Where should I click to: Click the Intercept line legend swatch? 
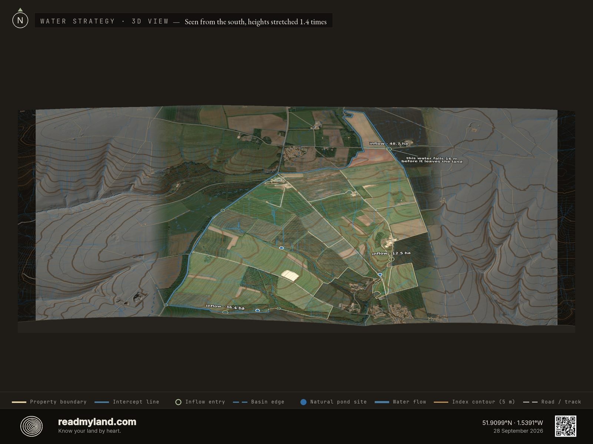pyautogui.click(x=102, y=402)
